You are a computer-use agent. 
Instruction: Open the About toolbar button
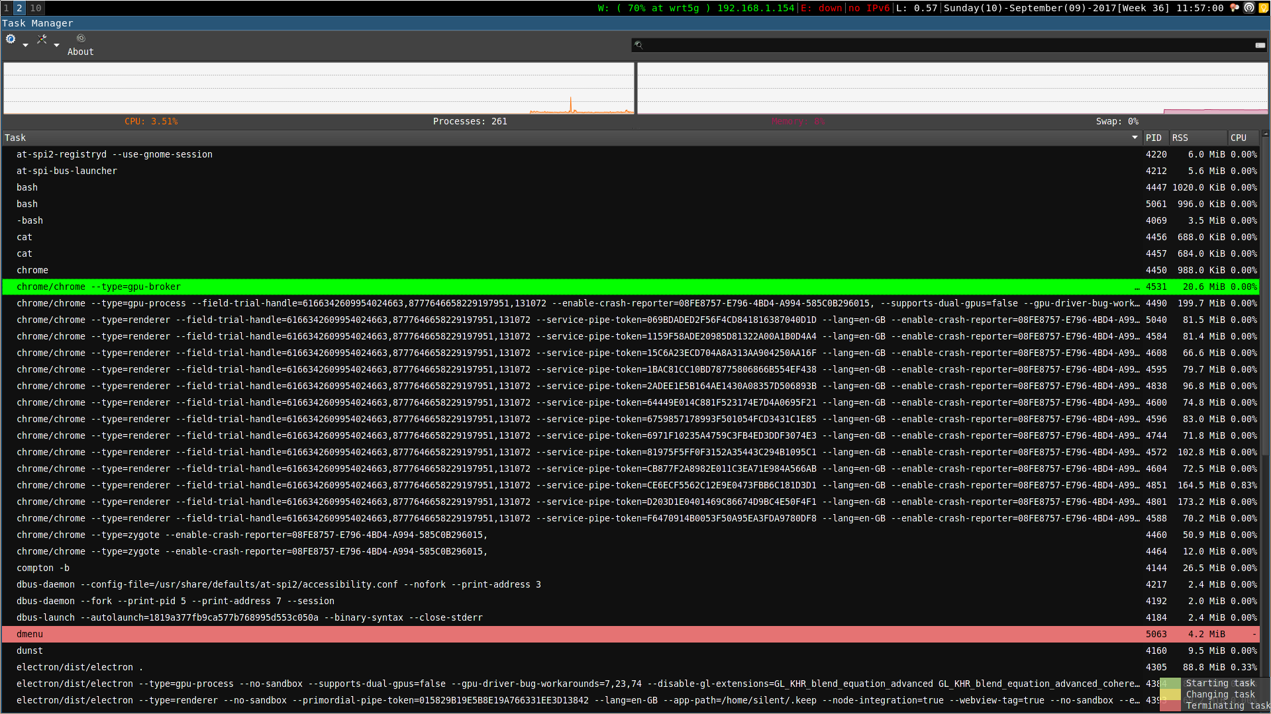tap(80, 45)
